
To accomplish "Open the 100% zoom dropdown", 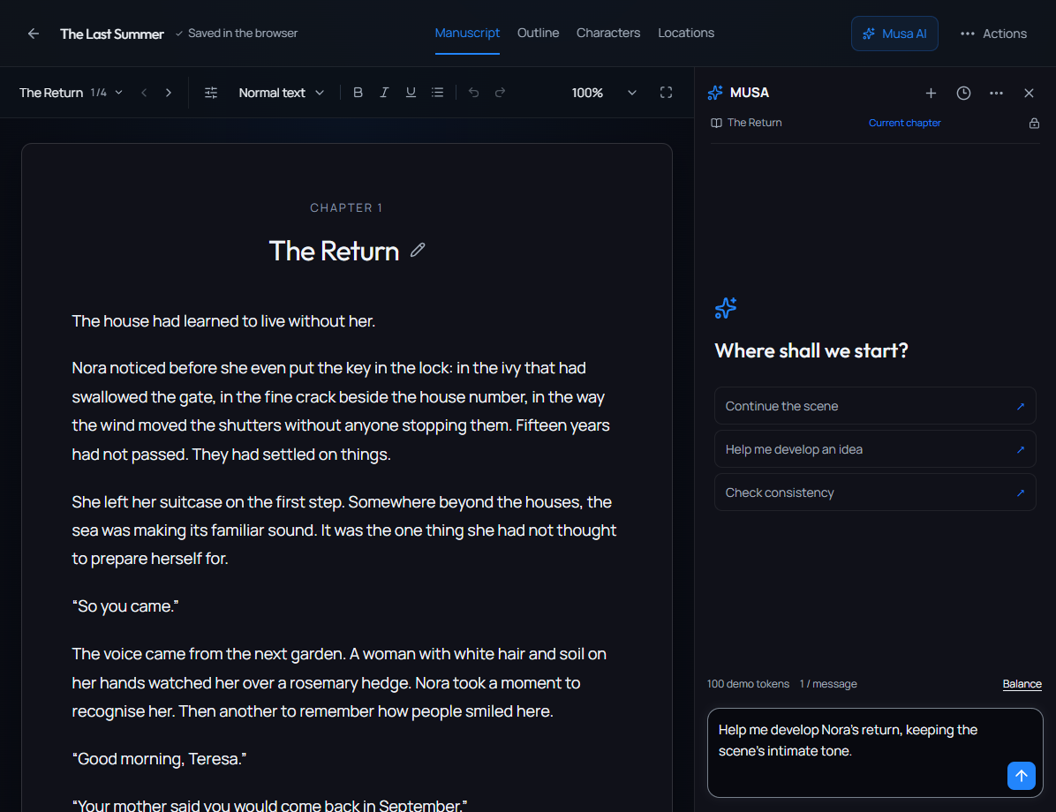I will click(x=603, y=93).
